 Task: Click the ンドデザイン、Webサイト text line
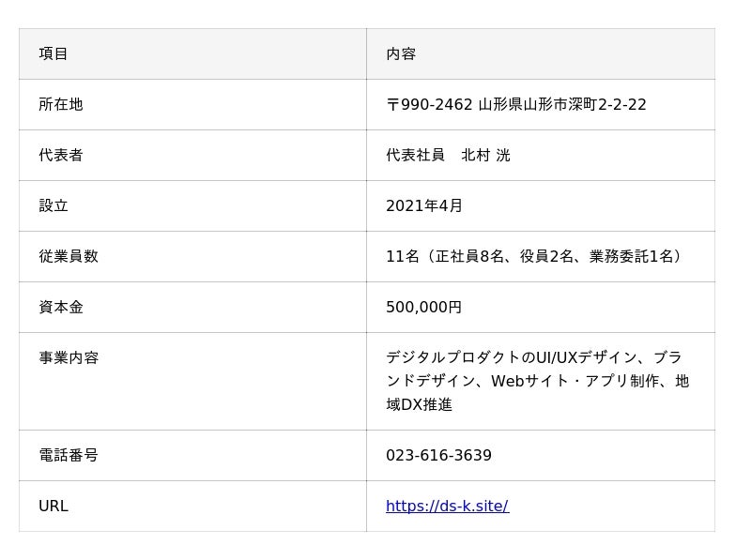tap(537, 381)
